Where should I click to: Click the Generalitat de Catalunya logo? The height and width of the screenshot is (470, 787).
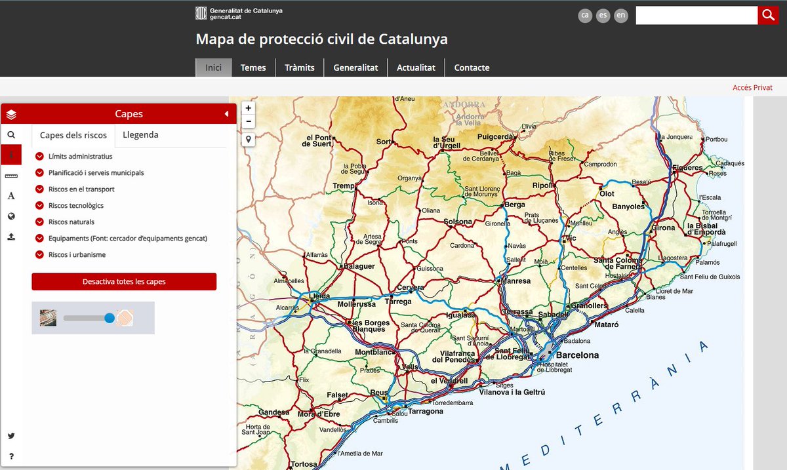pyautogui.click(x=239, y=13)
